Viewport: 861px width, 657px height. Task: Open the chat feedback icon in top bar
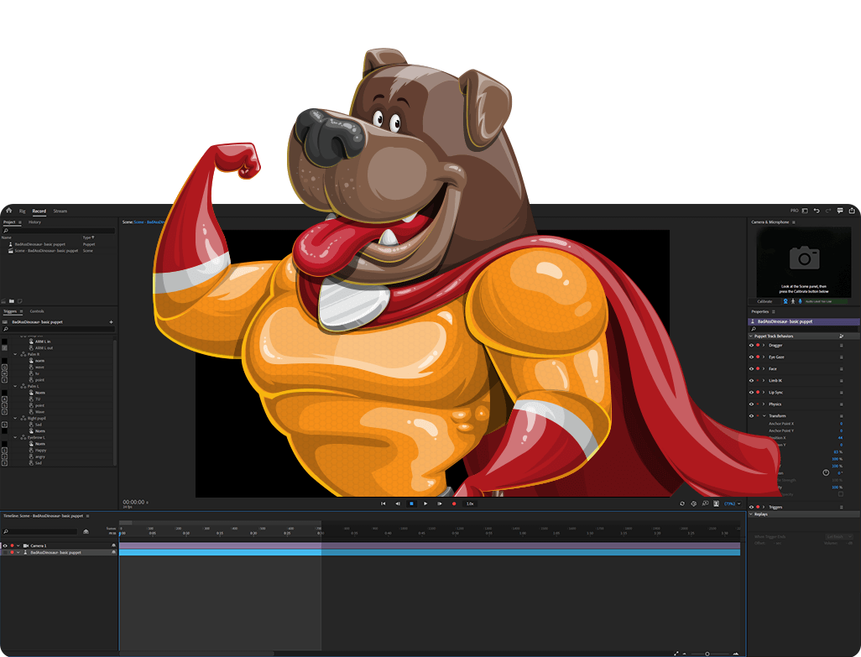point(840,211)
